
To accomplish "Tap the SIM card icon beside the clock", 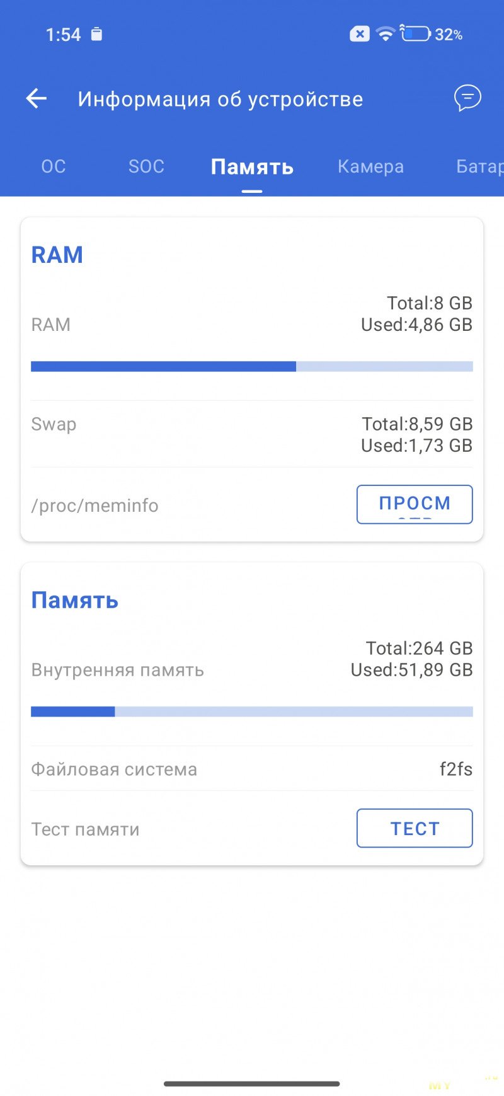I will click(x=96, y=34).
